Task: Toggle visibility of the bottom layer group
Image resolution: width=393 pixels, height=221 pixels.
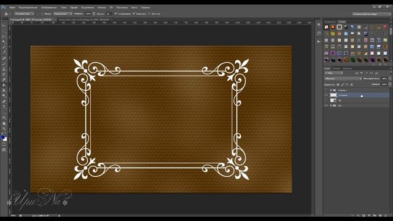Action: point(326,106)
